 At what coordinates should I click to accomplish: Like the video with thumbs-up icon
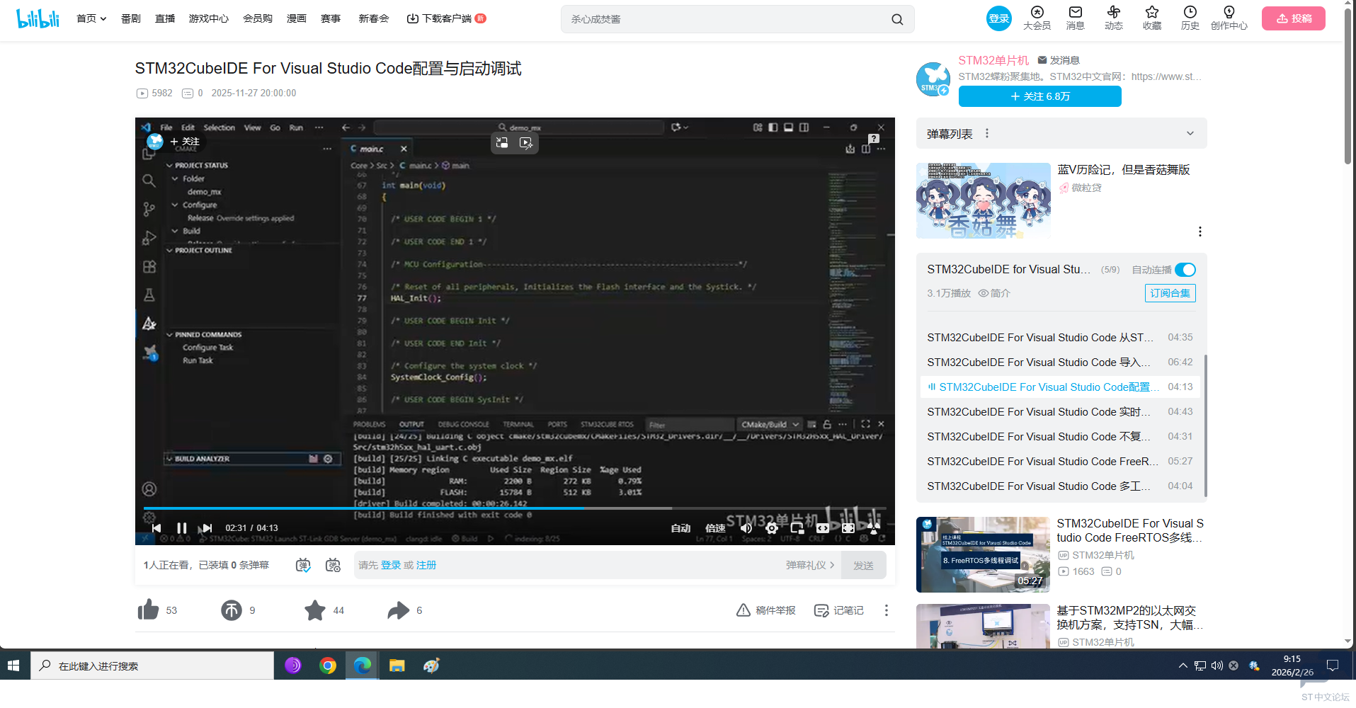(149, 610)
